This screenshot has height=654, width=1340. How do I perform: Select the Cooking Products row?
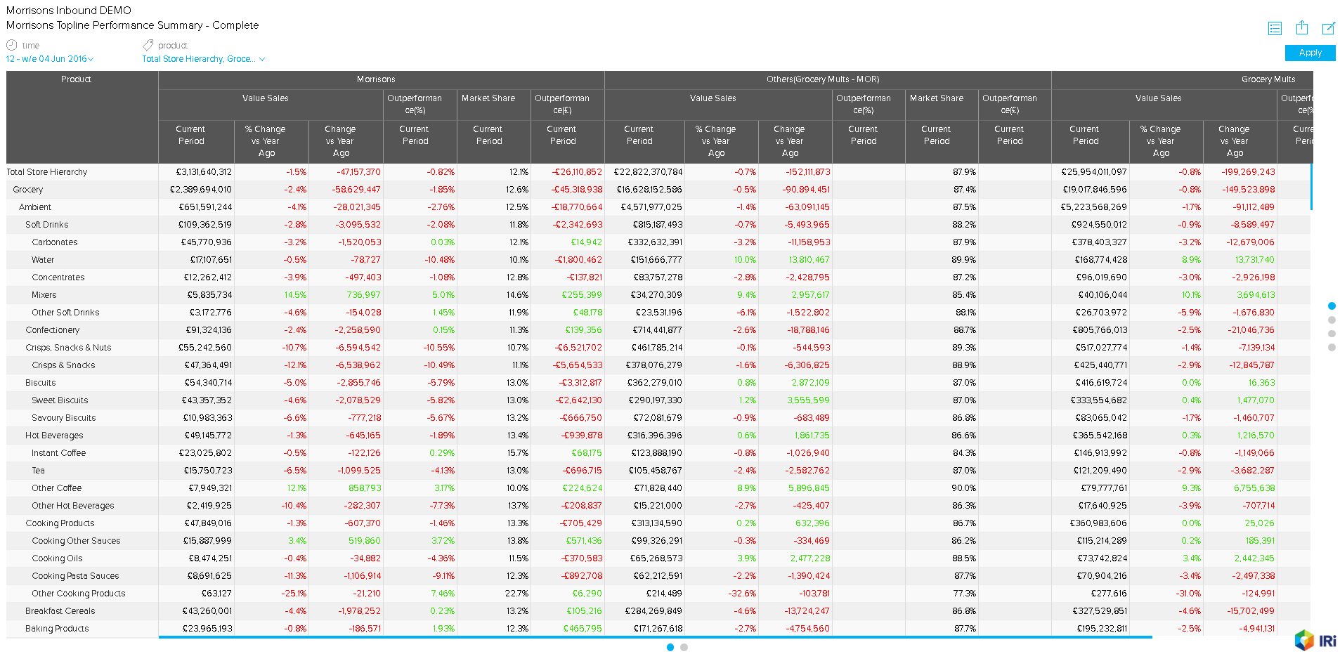click(x=658, y=523)
